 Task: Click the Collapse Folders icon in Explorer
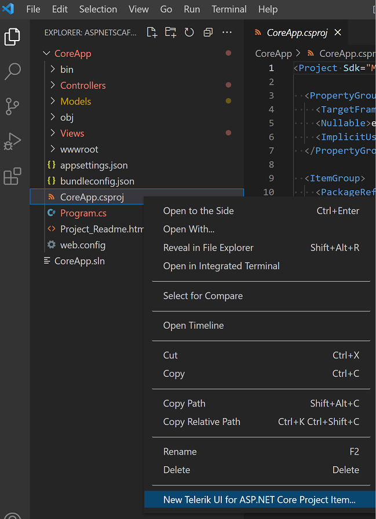tap(208, 32)
